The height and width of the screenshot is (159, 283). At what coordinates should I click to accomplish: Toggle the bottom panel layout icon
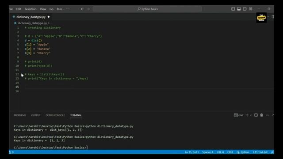tap(239, 9)
